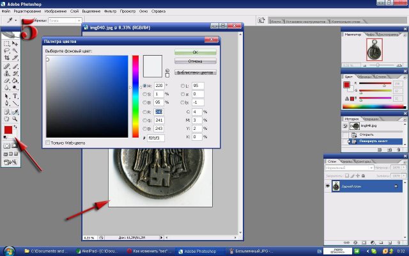Select the Move tool
The width and height of the screenshot is (409, 256).
tap(15, 44)
